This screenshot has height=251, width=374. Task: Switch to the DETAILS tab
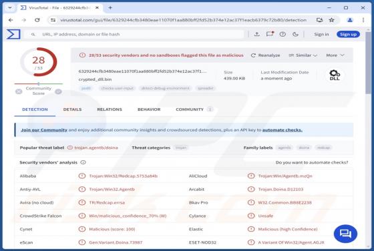coord(72,109)
